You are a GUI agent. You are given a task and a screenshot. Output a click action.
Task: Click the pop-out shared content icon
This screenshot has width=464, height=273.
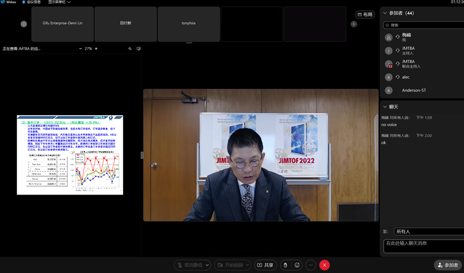coord(139,49)
